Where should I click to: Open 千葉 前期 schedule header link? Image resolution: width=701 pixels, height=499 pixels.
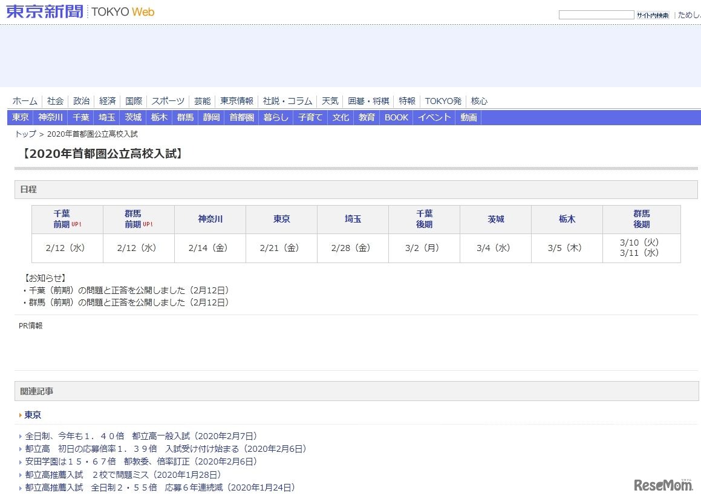tap(62, 219)
